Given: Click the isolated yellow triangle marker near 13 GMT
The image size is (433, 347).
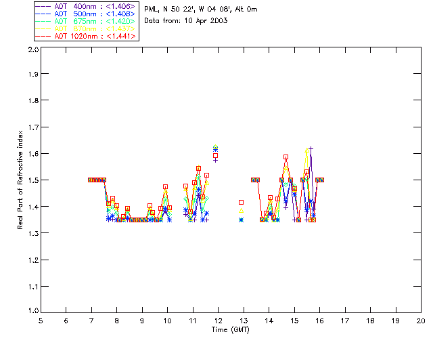Looking at the screenshot, I should coord(242,211).
